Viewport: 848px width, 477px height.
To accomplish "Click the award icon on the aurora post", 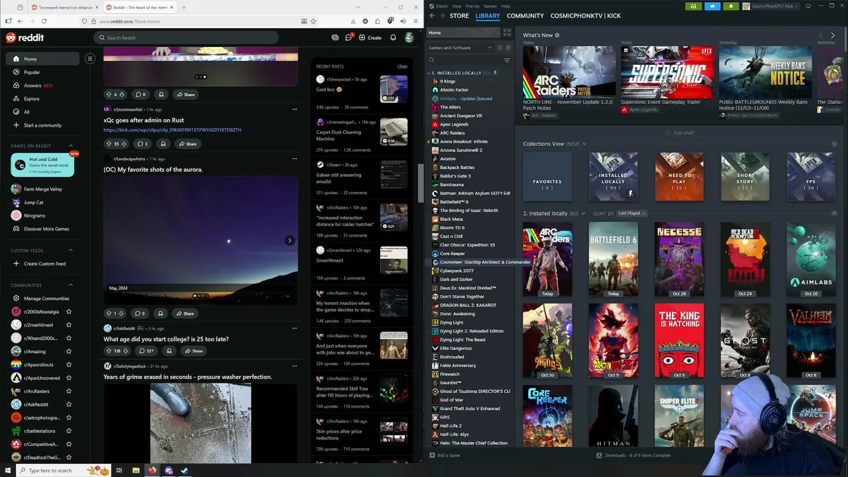I will (x=160, y=313).
